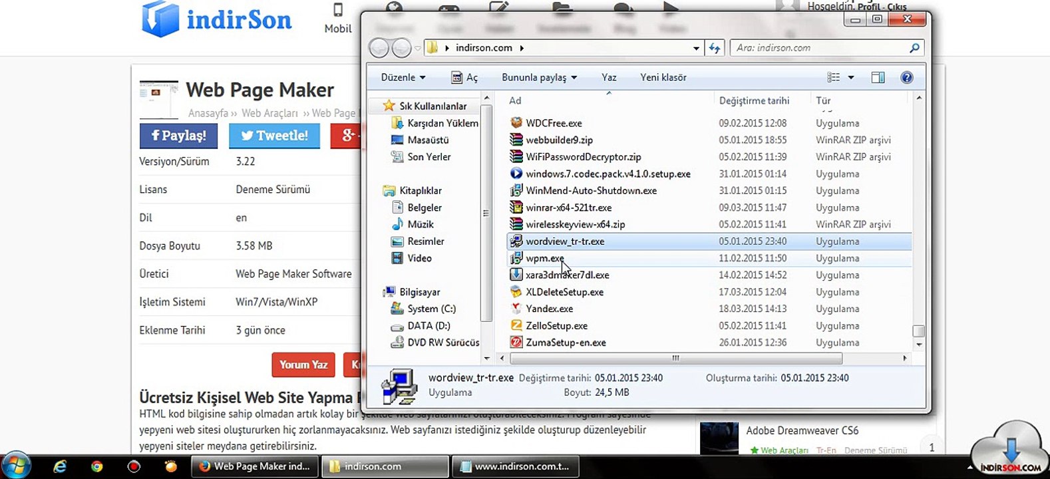Select the Yandex.exe icon
1050x479 pixels.
pos(516,309)
